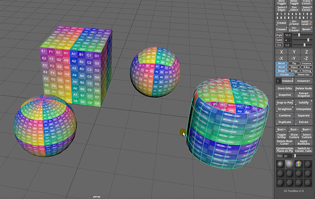
Task: Click the Store Edits button
Action: tap(285, 88)
